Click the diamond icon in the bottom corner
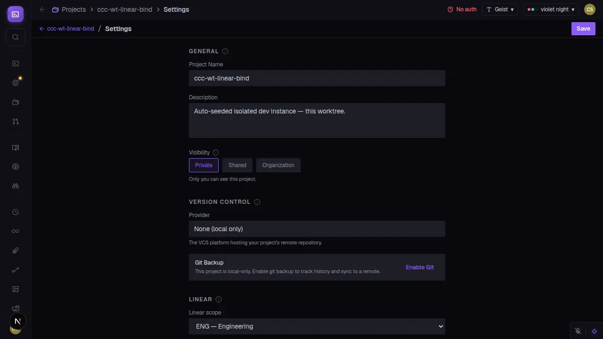 [595, 331]
